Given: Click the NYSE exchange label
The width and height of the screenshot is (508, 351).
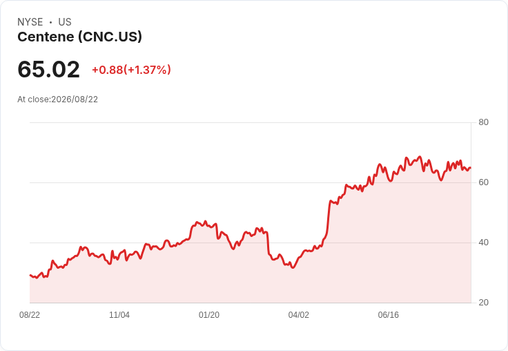Looking at the screenshot, I should (x=30, y=22).
